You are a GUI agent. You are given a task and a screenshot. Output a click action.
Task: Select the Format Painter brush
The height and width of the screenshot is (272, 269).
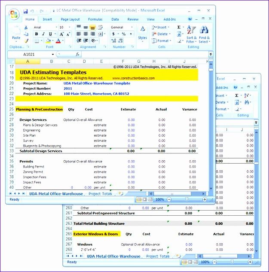[x=26, y=41]
